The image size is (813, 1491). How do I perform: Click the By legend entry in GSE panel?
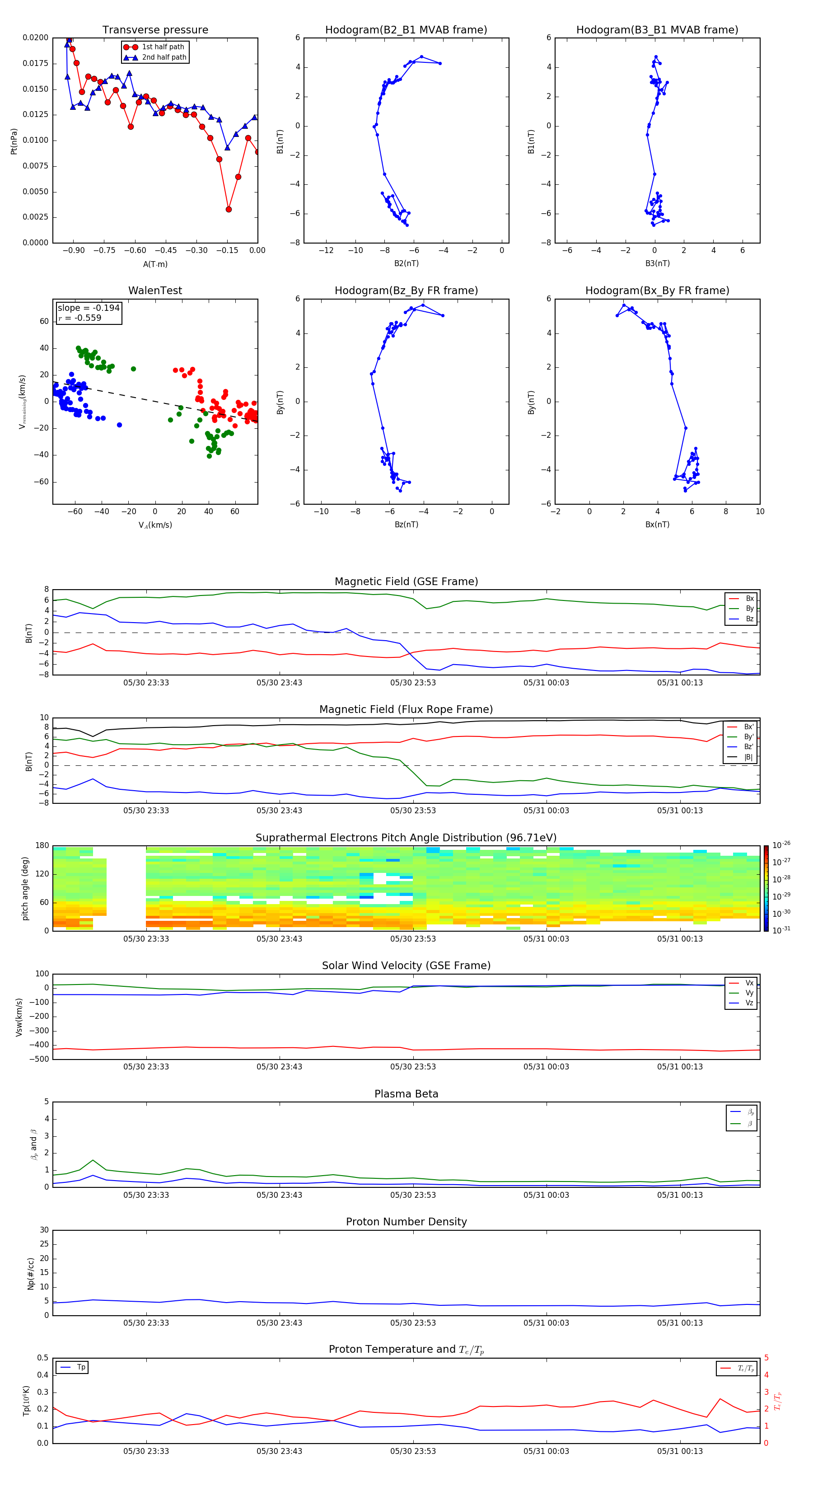741,608
